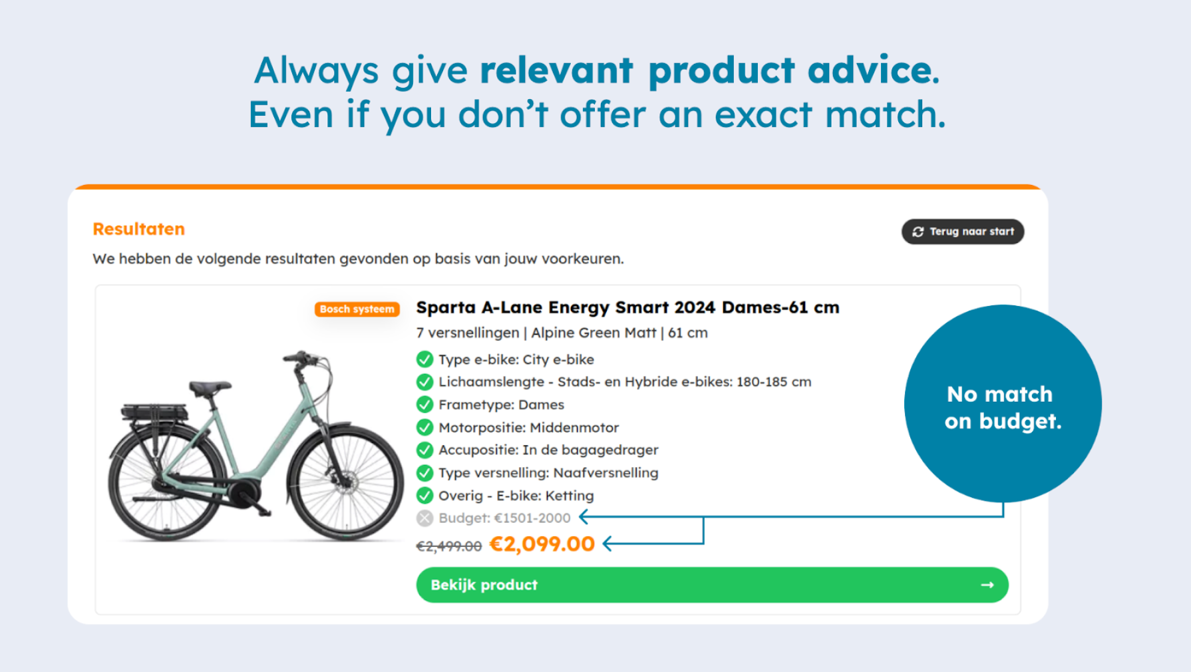This screenshot has width=1191, height=672.
Task: Click the checkmark beside Overig - E-bike: Ketting
Action: coord(425,496)
